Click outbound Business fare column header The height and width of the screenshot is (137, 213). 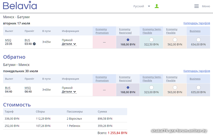pyautogui.click(x=195, y=31)
